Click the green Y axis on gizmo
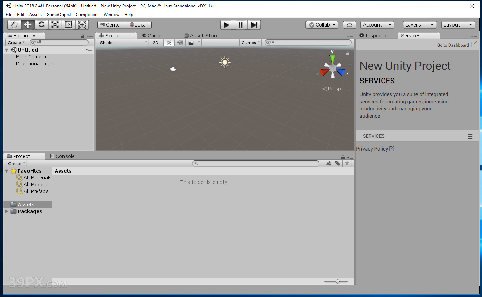 [332, 59]
